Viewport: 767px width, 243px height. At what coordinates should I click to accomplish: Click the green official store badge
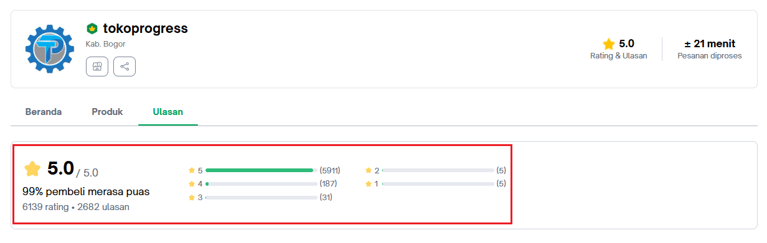tap(92, 29)
